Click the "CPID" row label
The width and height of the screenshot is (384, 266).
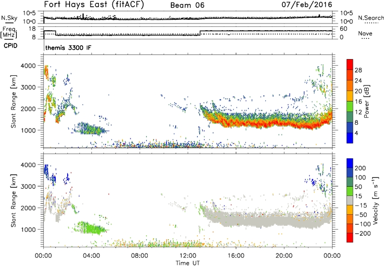(11, 46)
